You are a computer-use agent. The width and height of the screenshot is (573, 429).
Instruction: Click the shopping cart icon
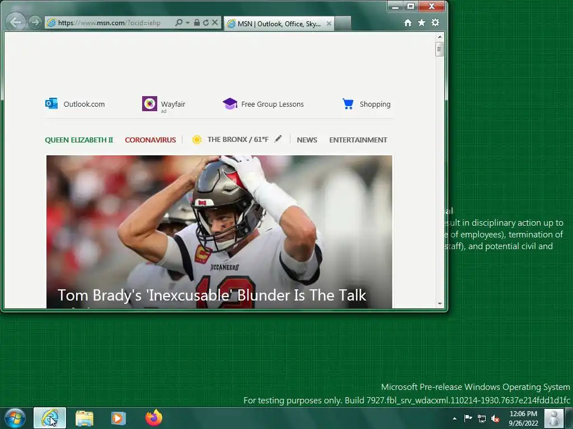(x=348, y=104)
